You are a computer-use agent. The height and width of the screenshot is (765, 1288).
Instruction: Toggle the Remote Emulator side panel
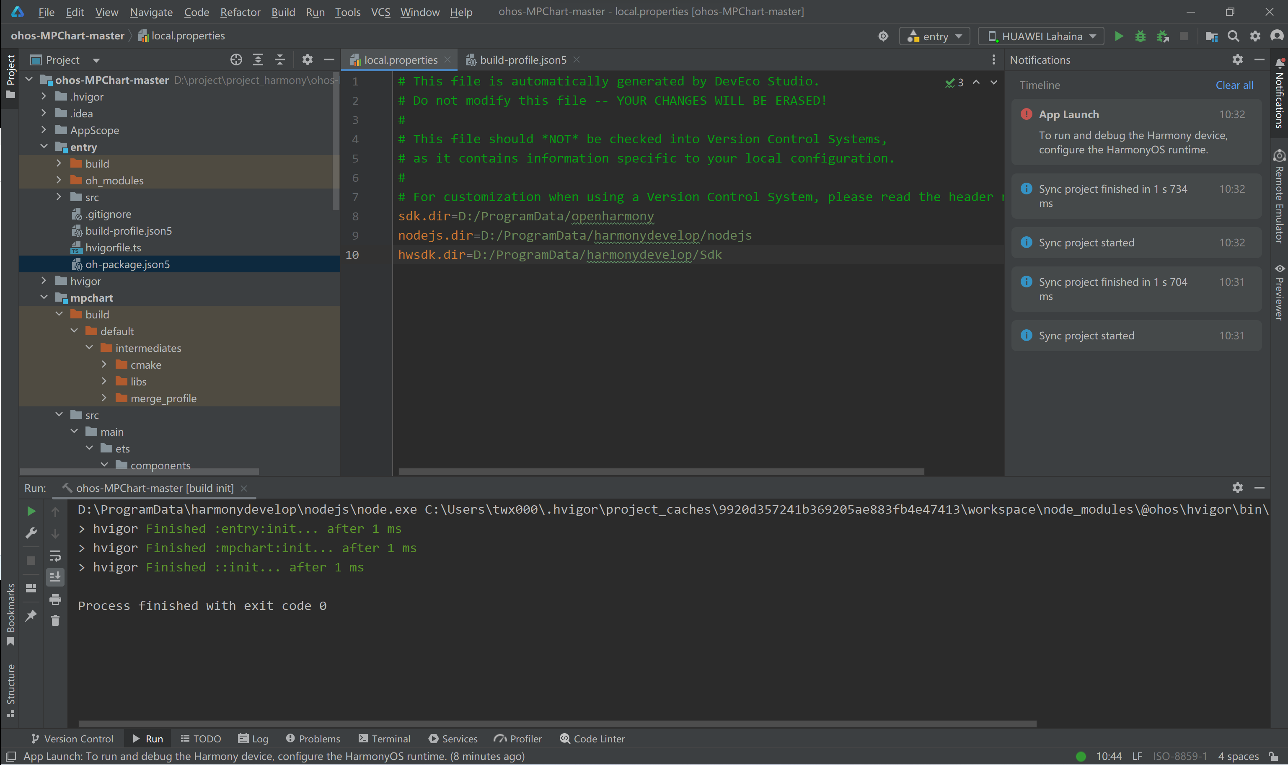(x=1279, y=196)
